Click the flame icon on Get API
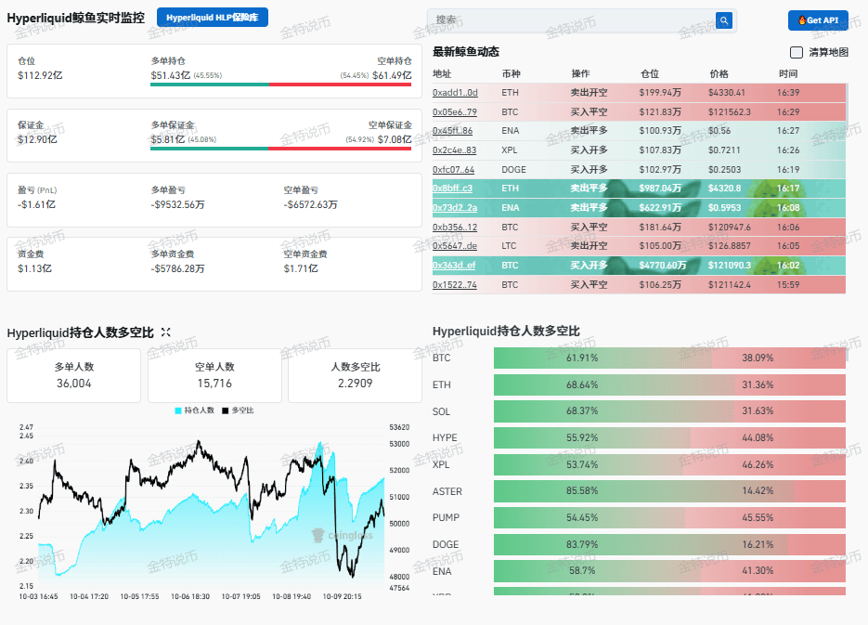This screenshot has height=625, width=868. [x=801, y=20]
